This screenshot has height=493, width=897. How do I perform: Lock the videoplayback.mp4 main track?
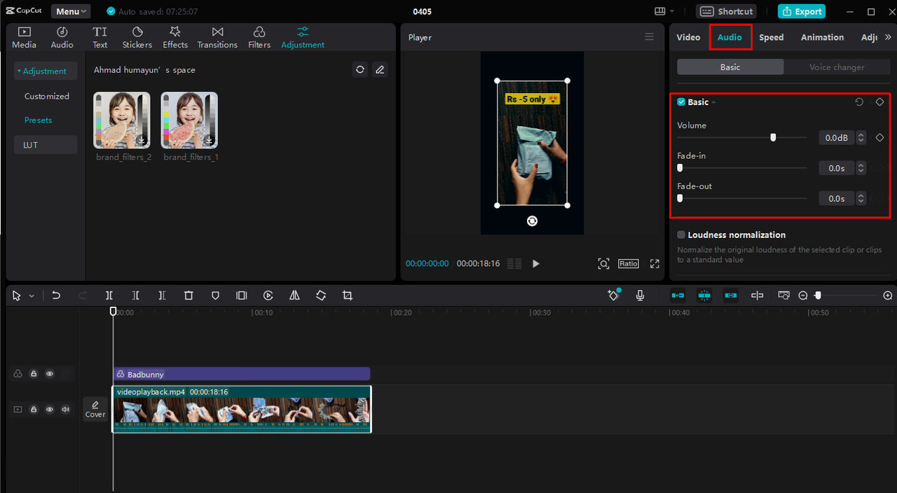click(x=34, y=409)
